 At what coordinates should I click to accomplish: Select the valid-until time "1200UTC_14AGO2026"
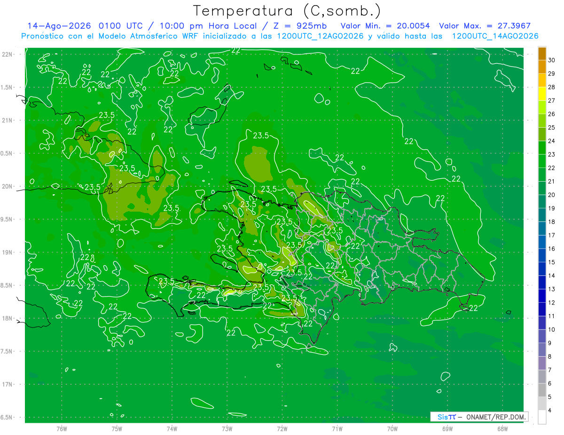click(x=495, y=36)
